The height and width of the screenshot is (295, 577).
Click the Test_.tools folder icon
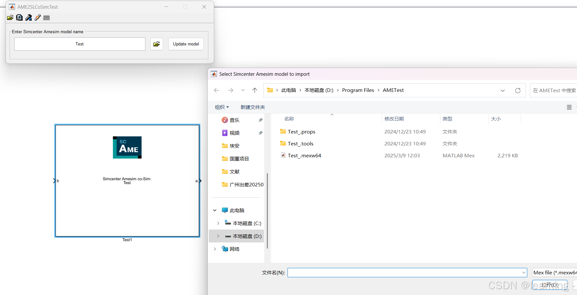283,143
